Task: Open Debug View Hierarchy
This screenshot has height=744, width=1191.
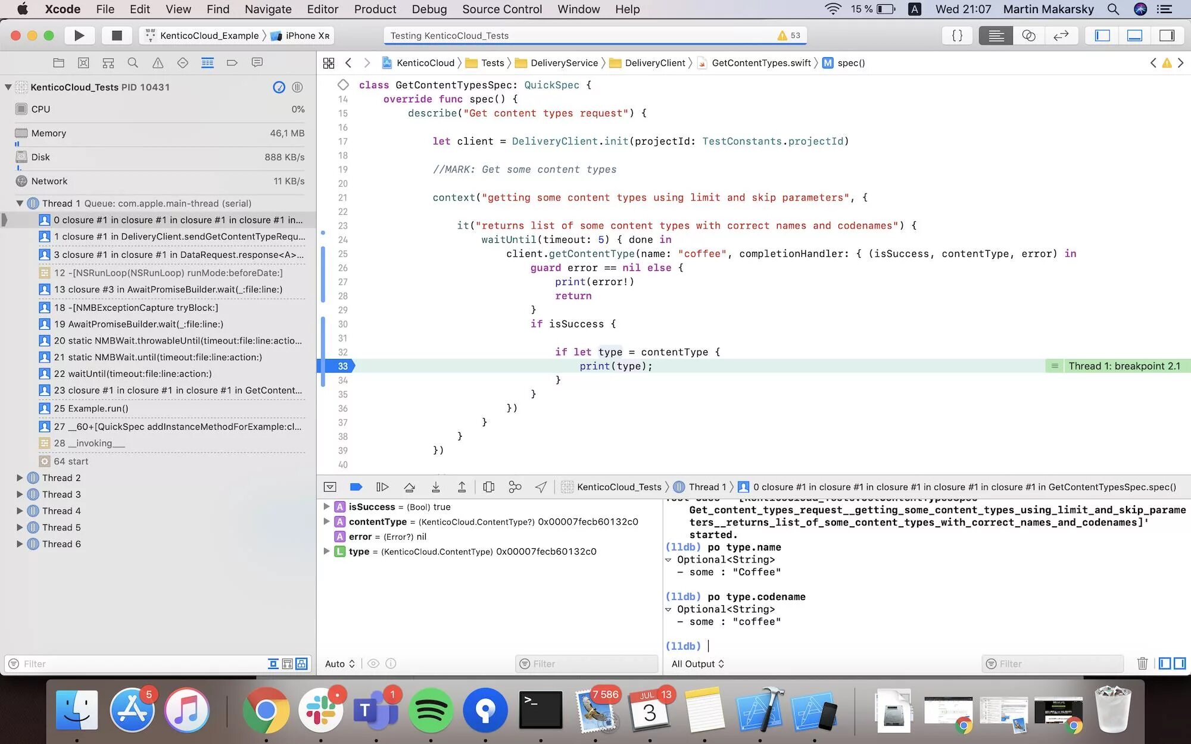Action: coord(489,487)
